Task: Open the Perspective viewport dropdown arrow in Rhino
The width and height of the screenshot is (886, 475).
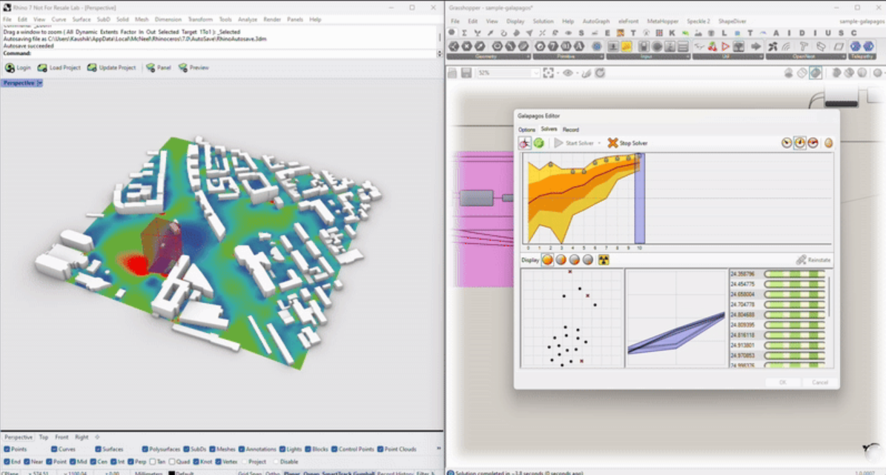Action: click(39, 83)
